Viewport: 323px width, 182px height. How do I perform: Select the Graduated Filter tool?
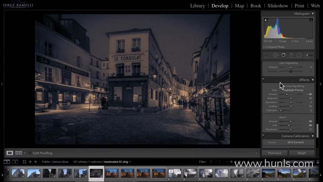coord(291,55)
